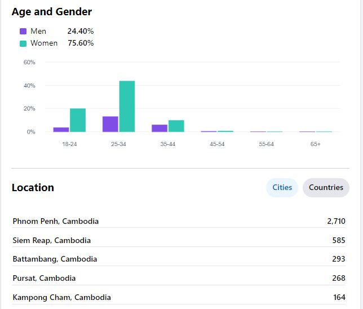Screen dimensions: 363x309
Task: Click the teal Women legend swatch
Action: pyautogui.click(x=23, y=43)
